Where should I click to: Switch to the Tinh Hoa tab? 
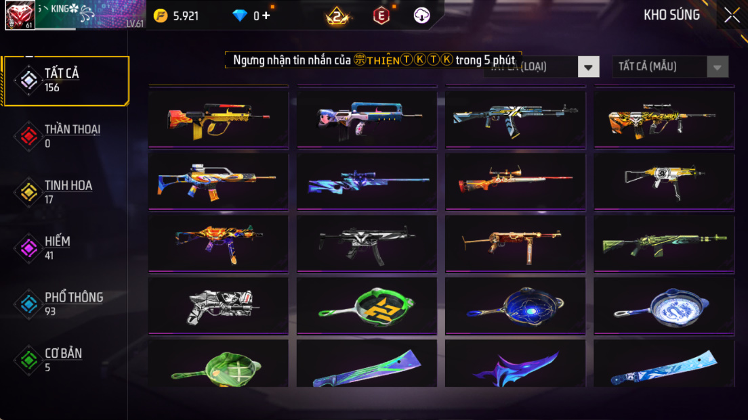(x=66, y=192)
